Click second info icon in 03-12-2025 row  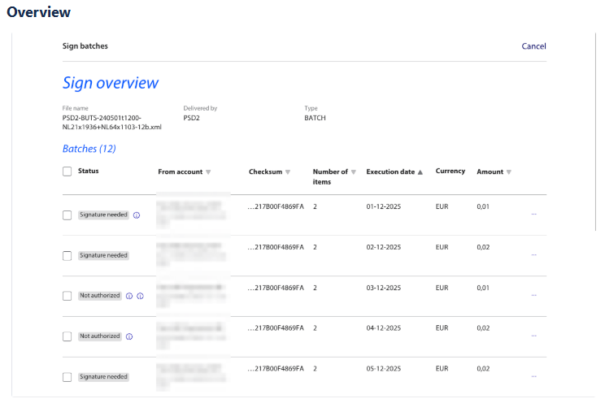141,296
